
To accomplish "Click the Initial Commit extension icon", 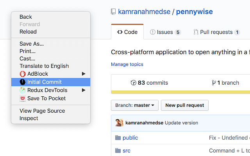I will [23, 82].
